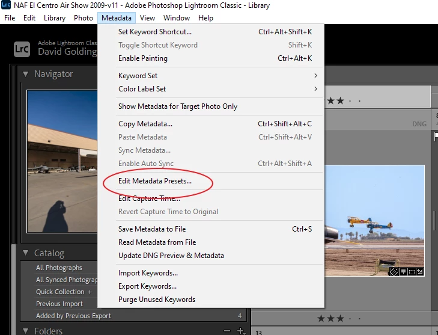Click the crop badge on biplanes thumbnail
438x335 pixels.
[412, 271]
